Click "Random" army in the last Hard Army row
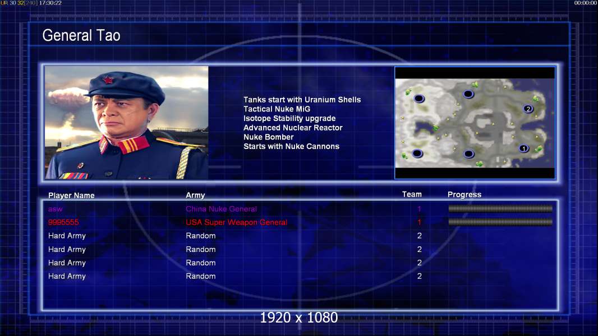The height and width of the screenshot is (336, 598). pos(201,276)
